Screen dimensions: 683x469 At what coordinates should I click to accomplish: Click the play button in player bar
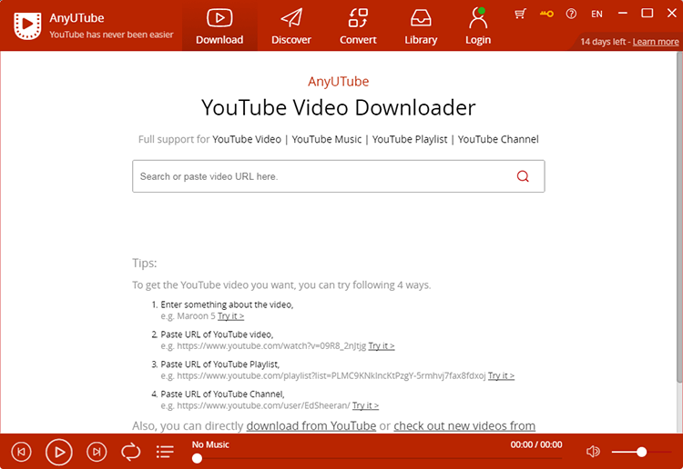tap(59, 452)
